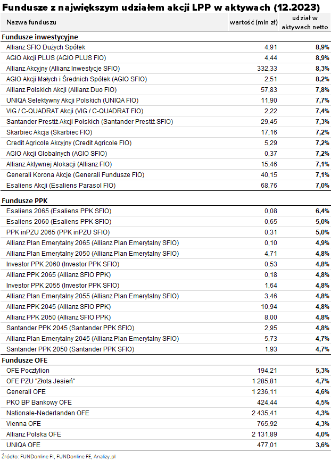Image resolution: width=331 pixels, height=461 pixels.
Task: Select the 'OFE Pocztylion' fund name
Action: pos(28,370)
